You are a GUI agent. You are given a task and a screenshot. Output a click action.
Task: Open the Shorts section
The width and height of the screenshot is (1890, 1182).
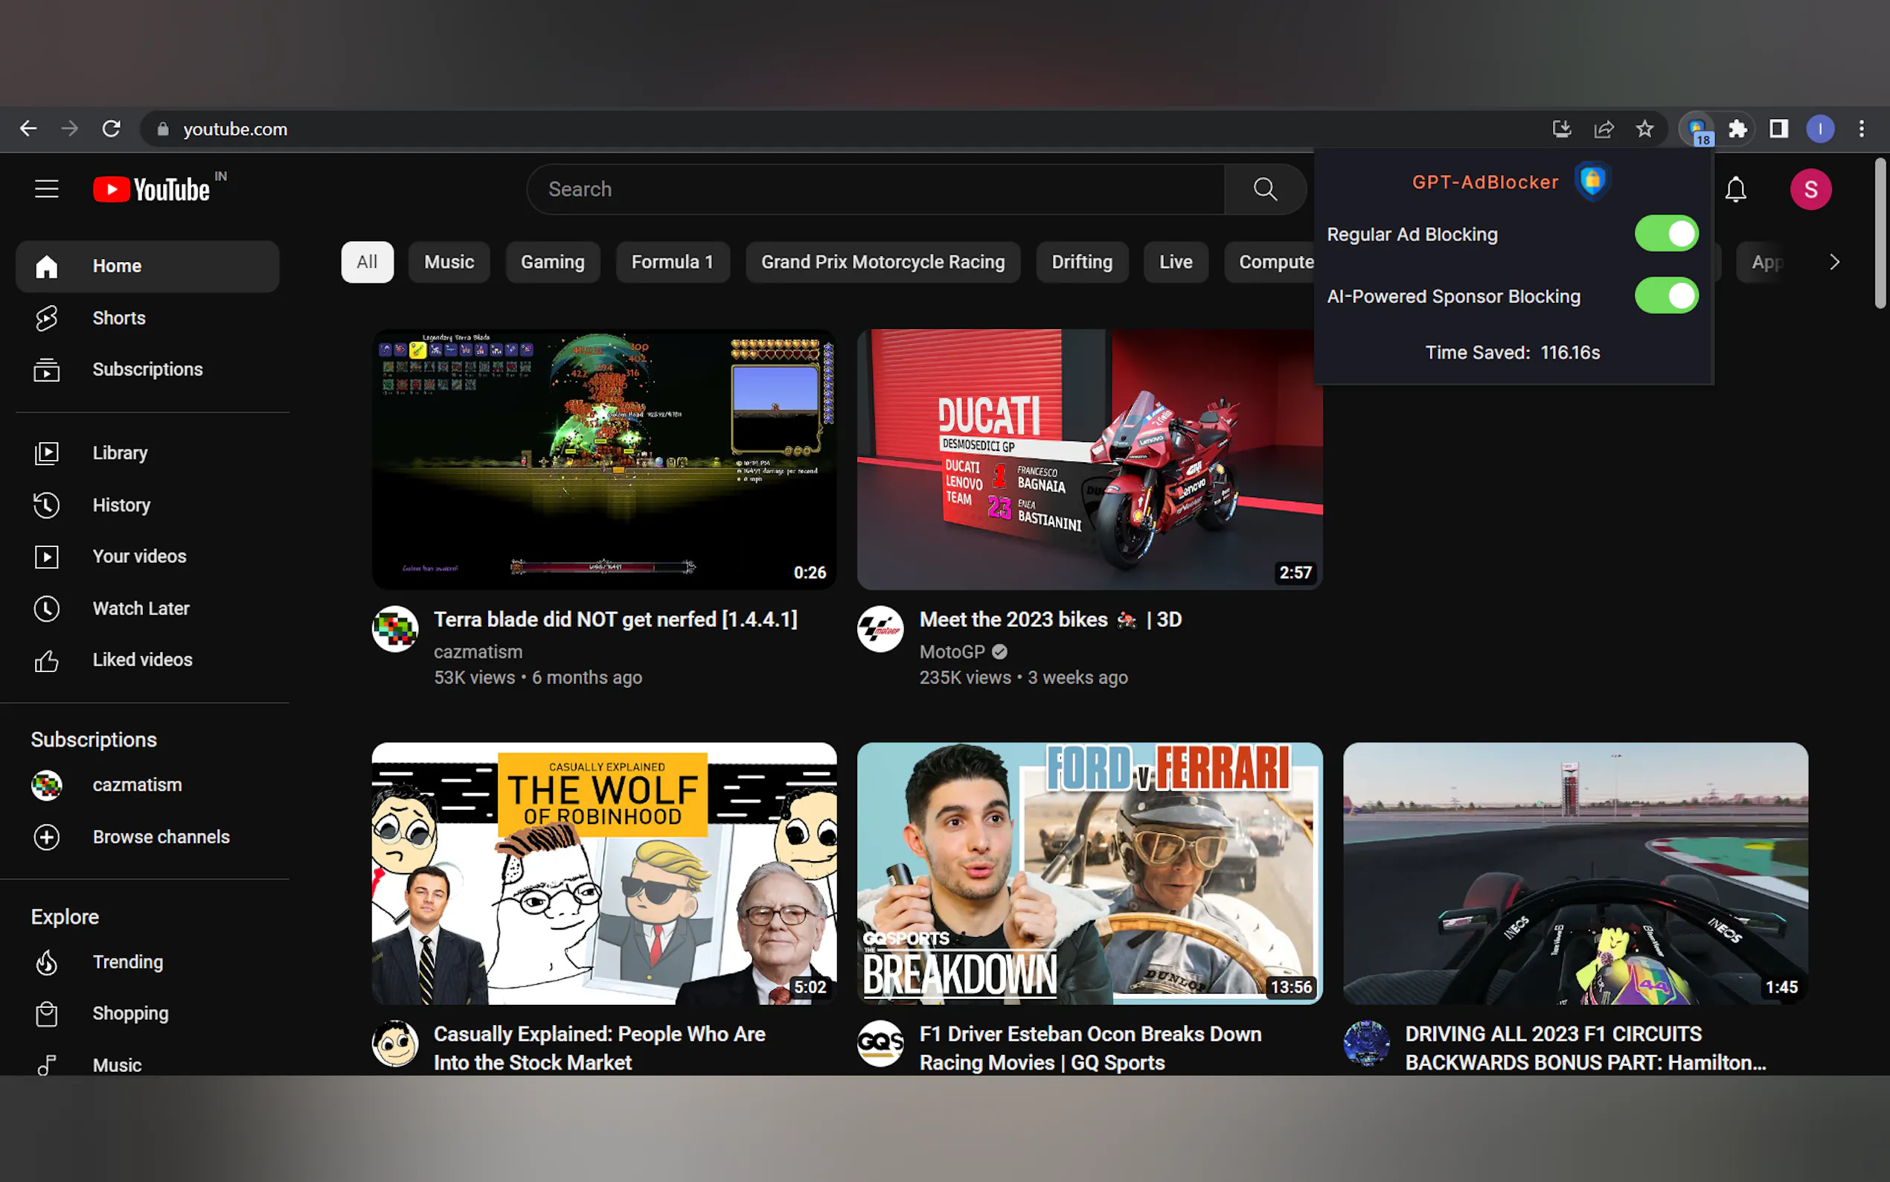coord(119,317)
